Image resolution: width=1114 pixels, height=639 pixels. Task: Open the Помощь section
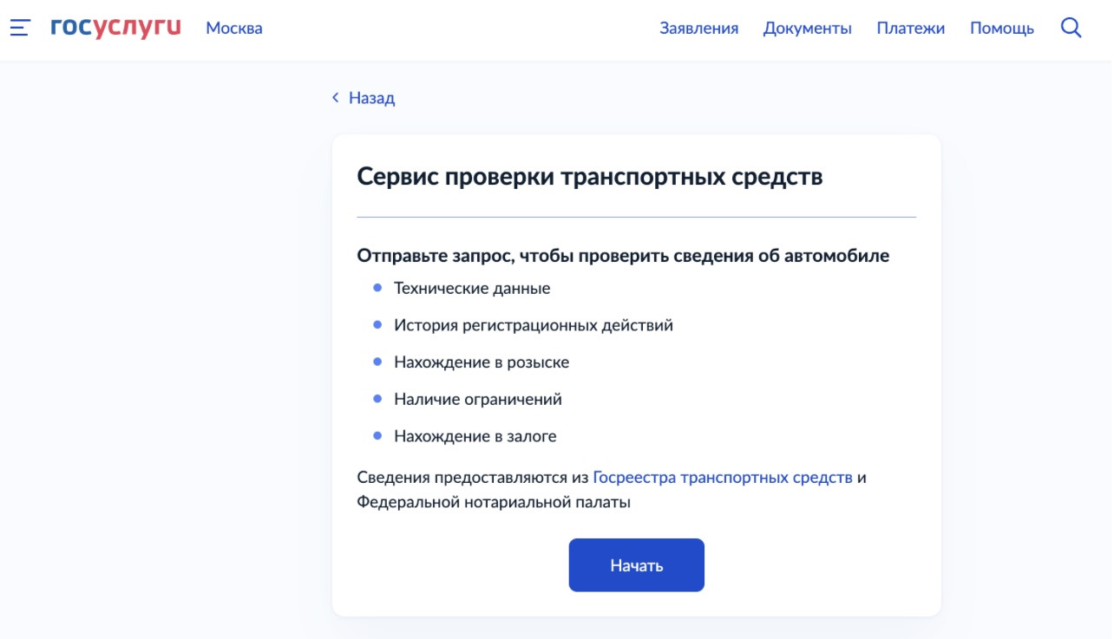coord(1004,28)
